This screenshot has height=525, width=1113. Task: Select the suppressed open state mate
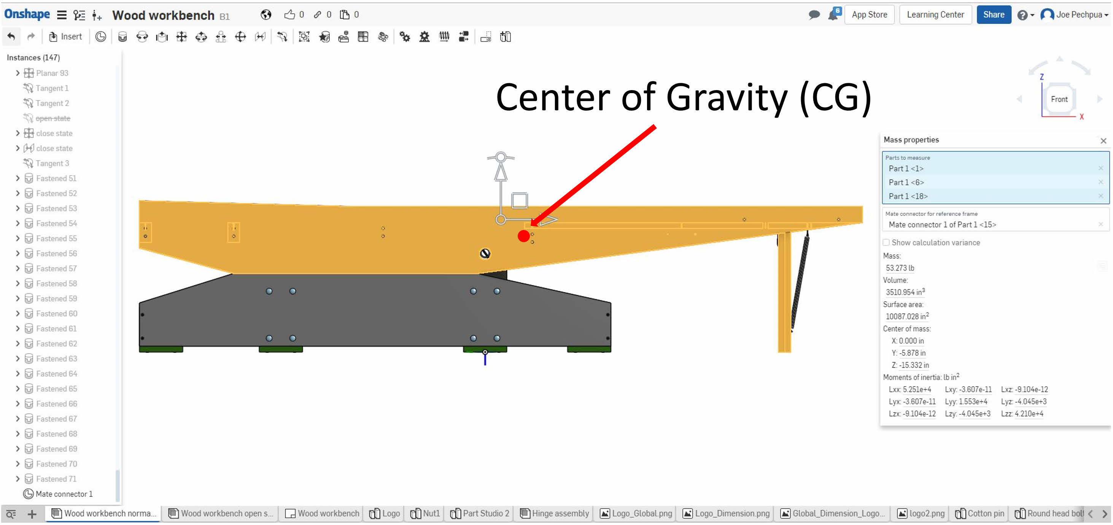[53, 118]
